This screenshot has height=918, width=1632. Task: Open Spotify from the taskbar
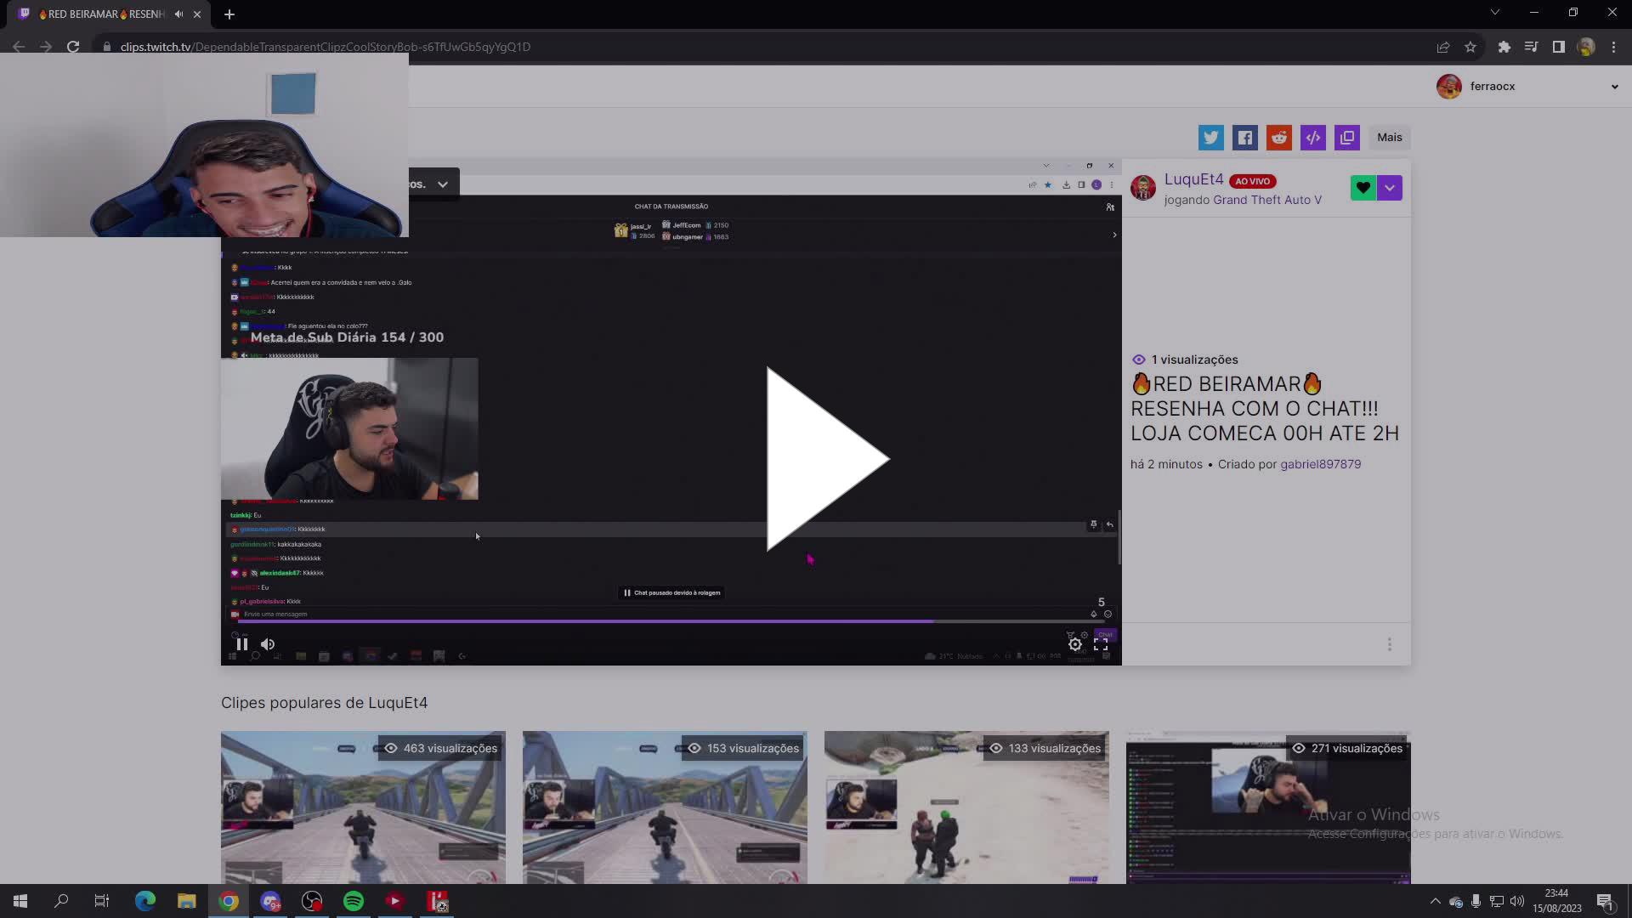click(x=353, y=901)
